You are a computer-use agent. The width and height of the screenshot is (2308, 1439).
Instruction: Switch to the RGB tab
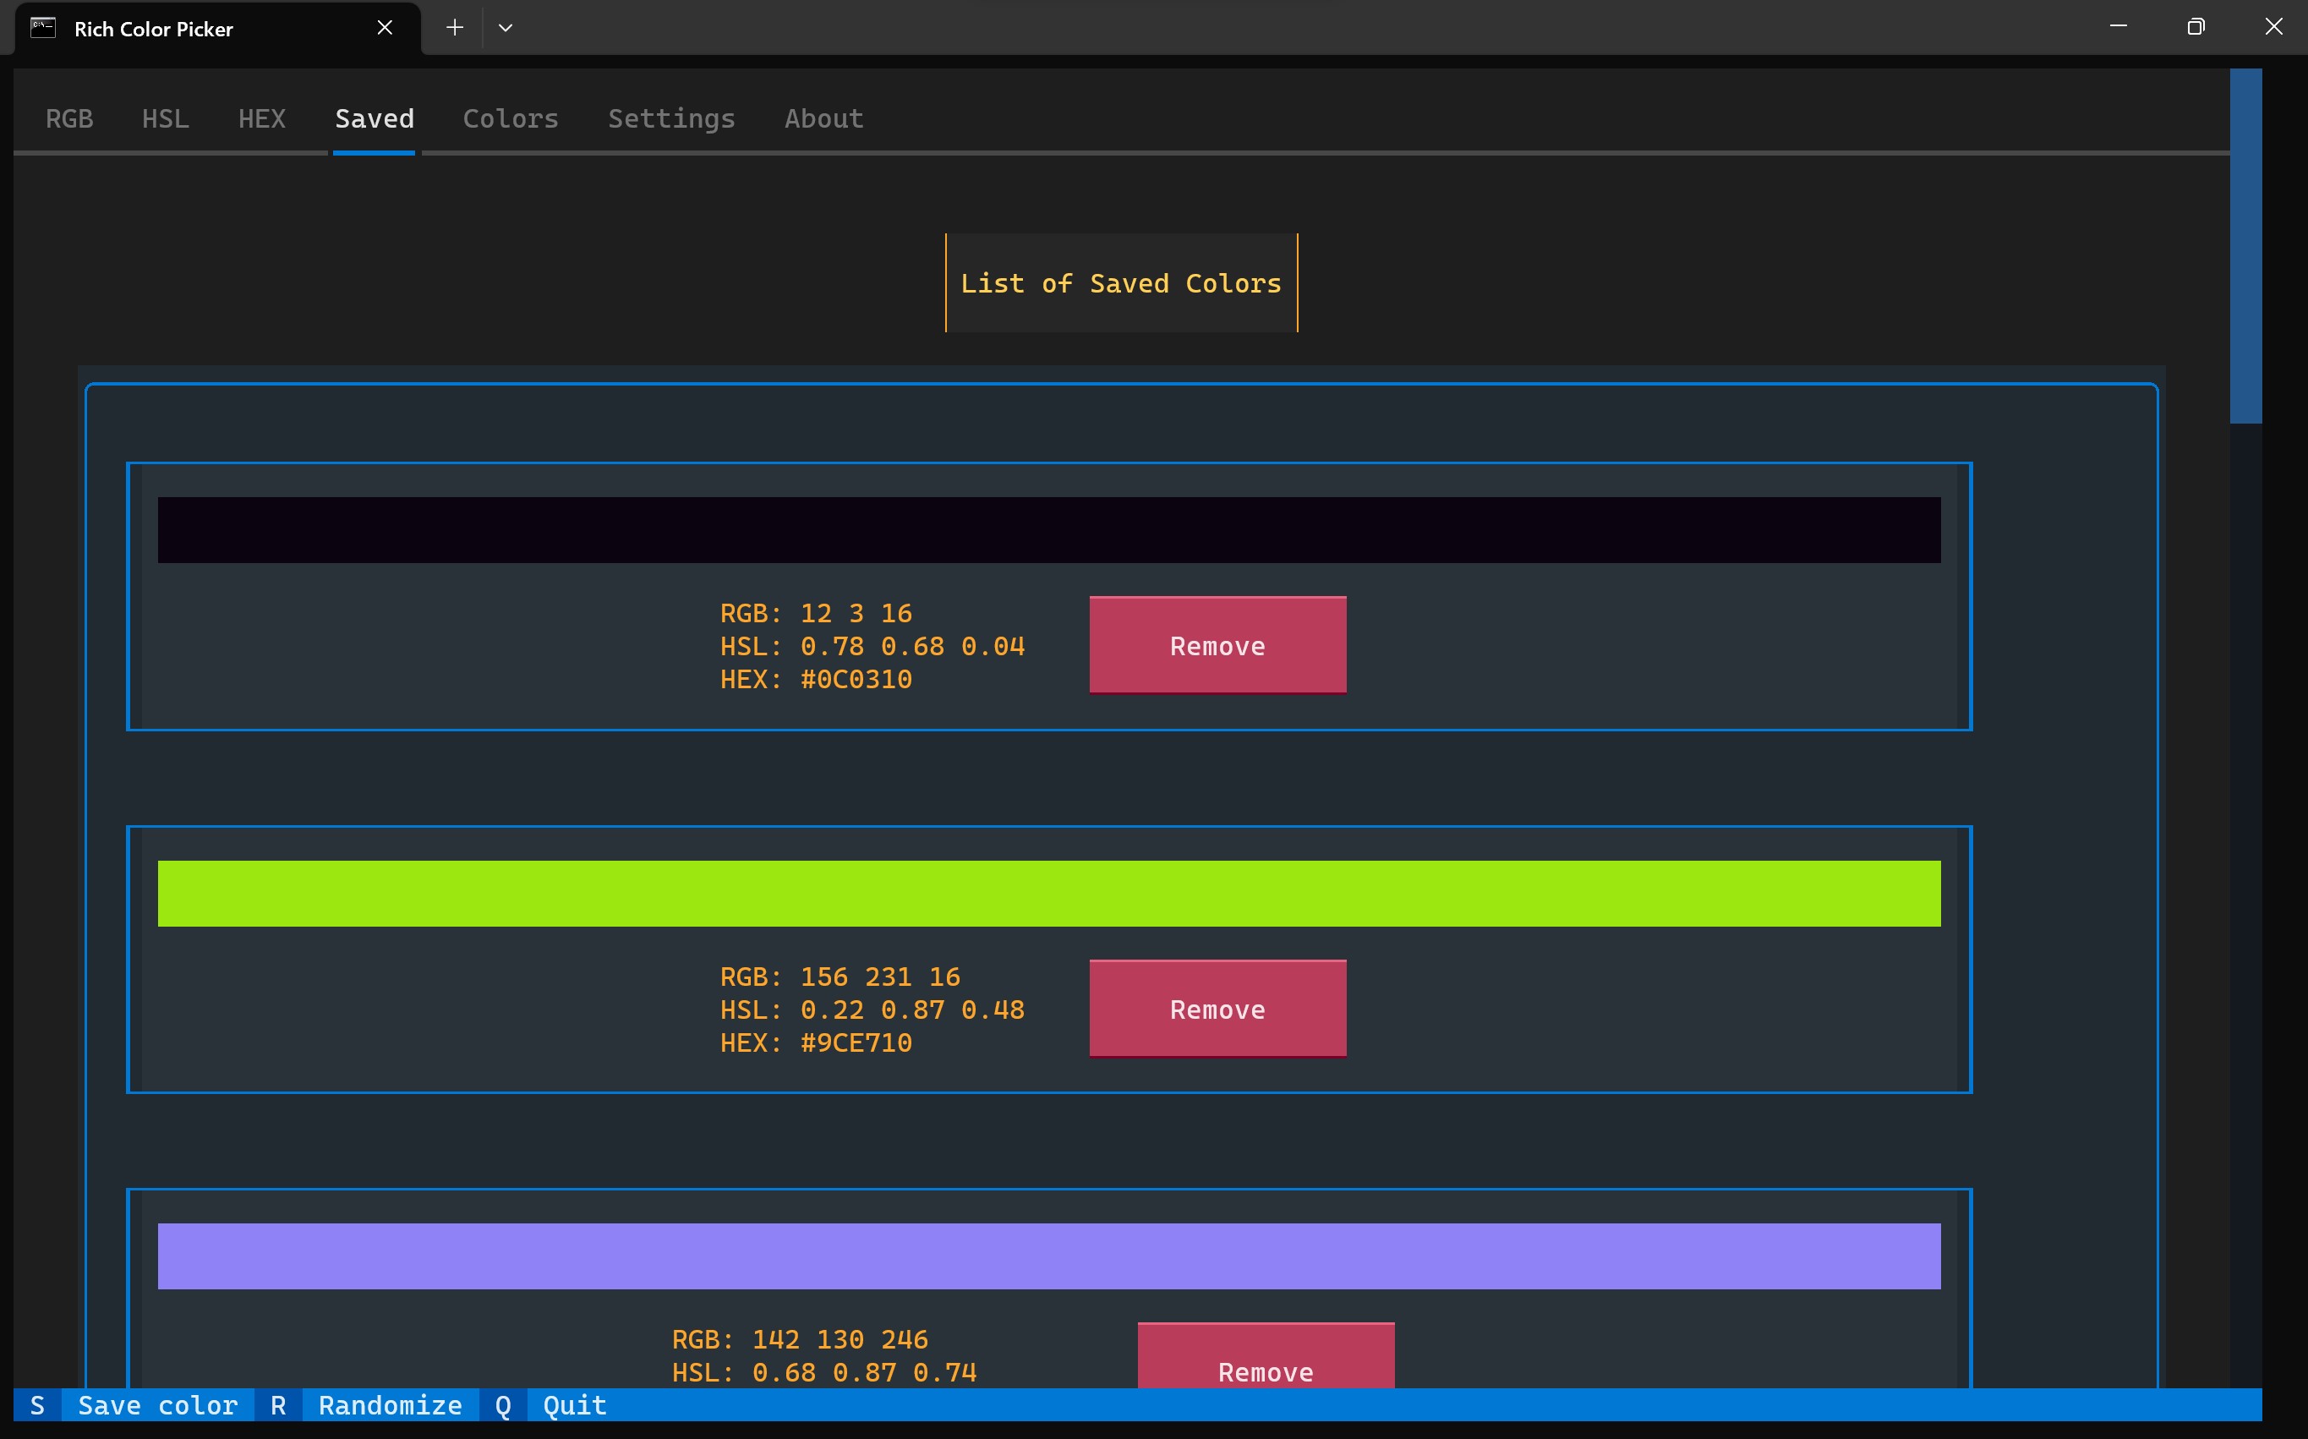pos(69,119)
